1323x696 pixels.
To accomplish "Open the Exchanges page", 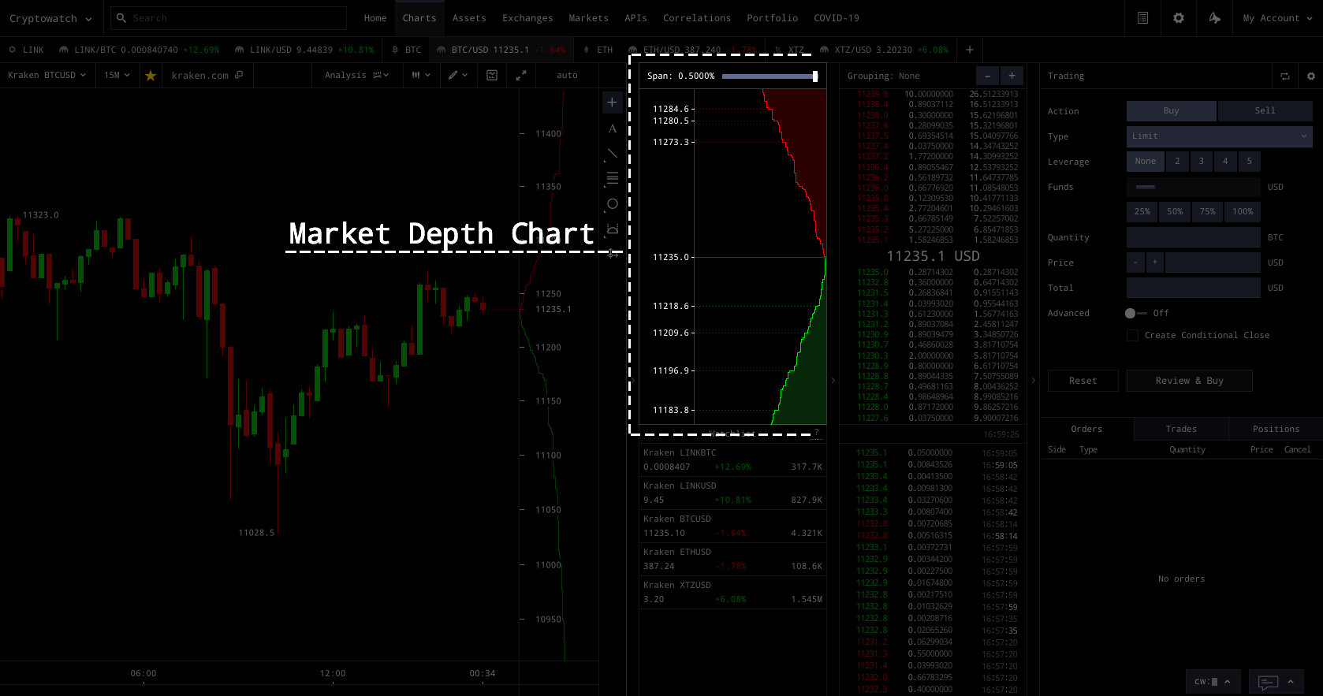I will [x=527, y=18].
